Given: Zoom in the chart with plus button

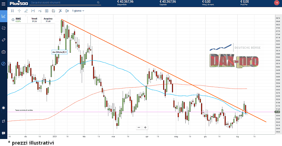Looking at the screenshot, I should [145, 128].
